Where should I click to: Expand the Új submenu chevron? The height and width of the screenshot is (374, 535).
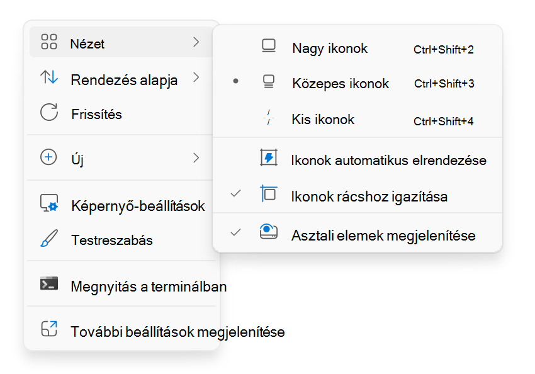tap(196, 157)
